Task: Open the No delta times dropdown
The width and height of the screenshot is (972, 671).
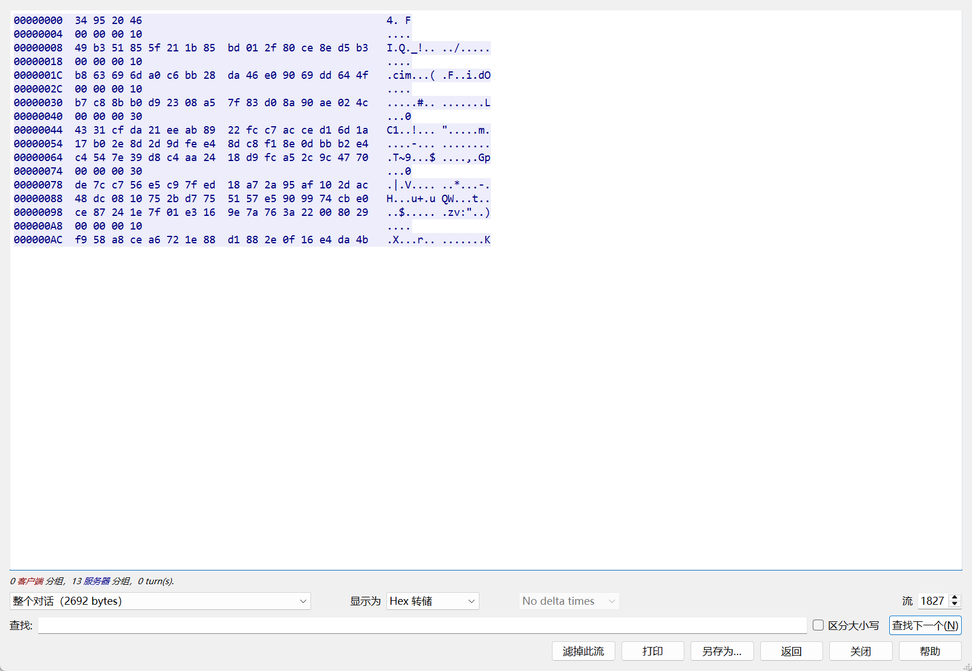Action: (x=568, y=601)
